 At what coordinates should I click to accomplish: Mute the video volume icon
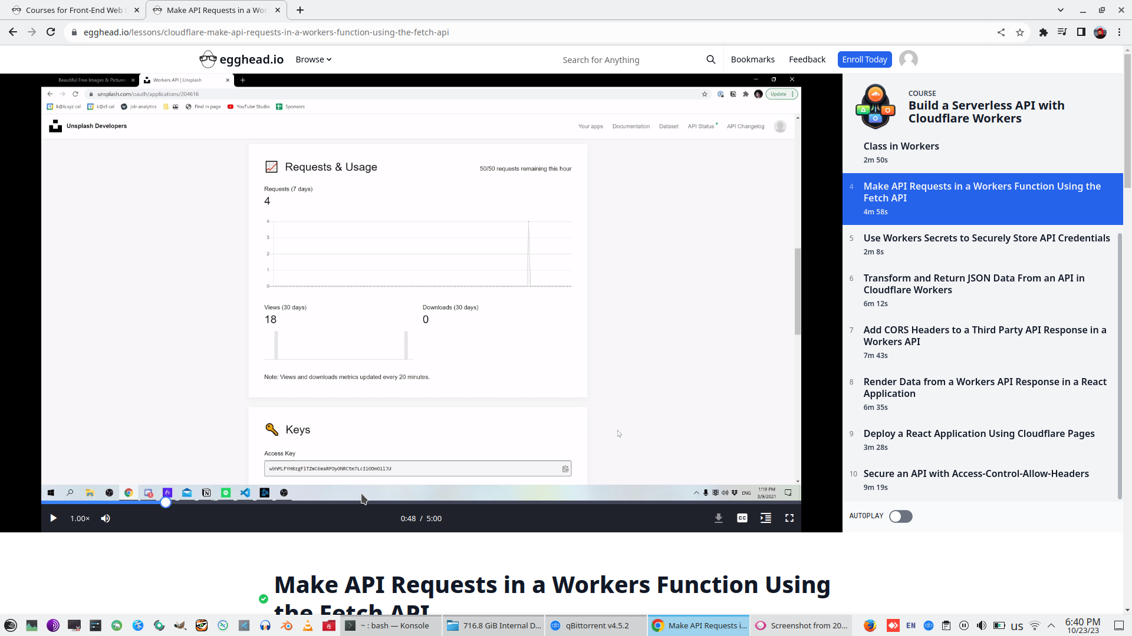pos(106,518)
